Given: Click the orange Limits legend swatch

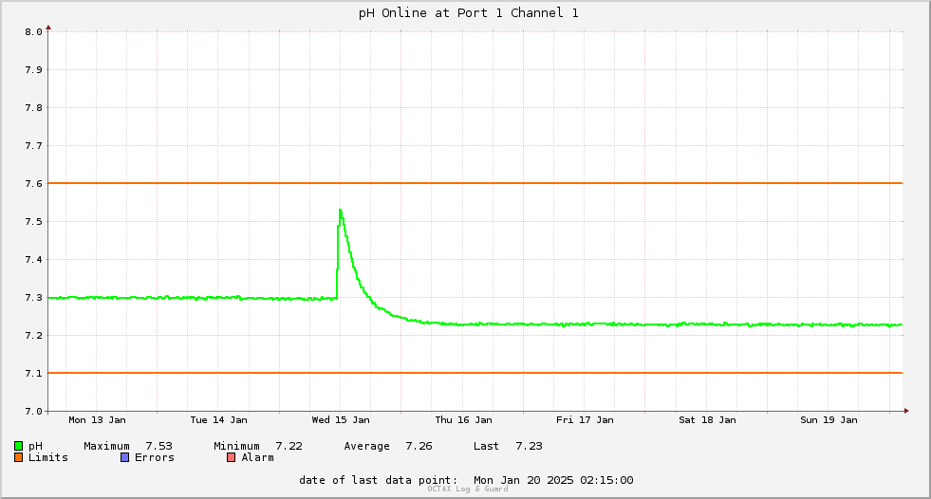Looking at the screenshot, I should tap(18, 457).
